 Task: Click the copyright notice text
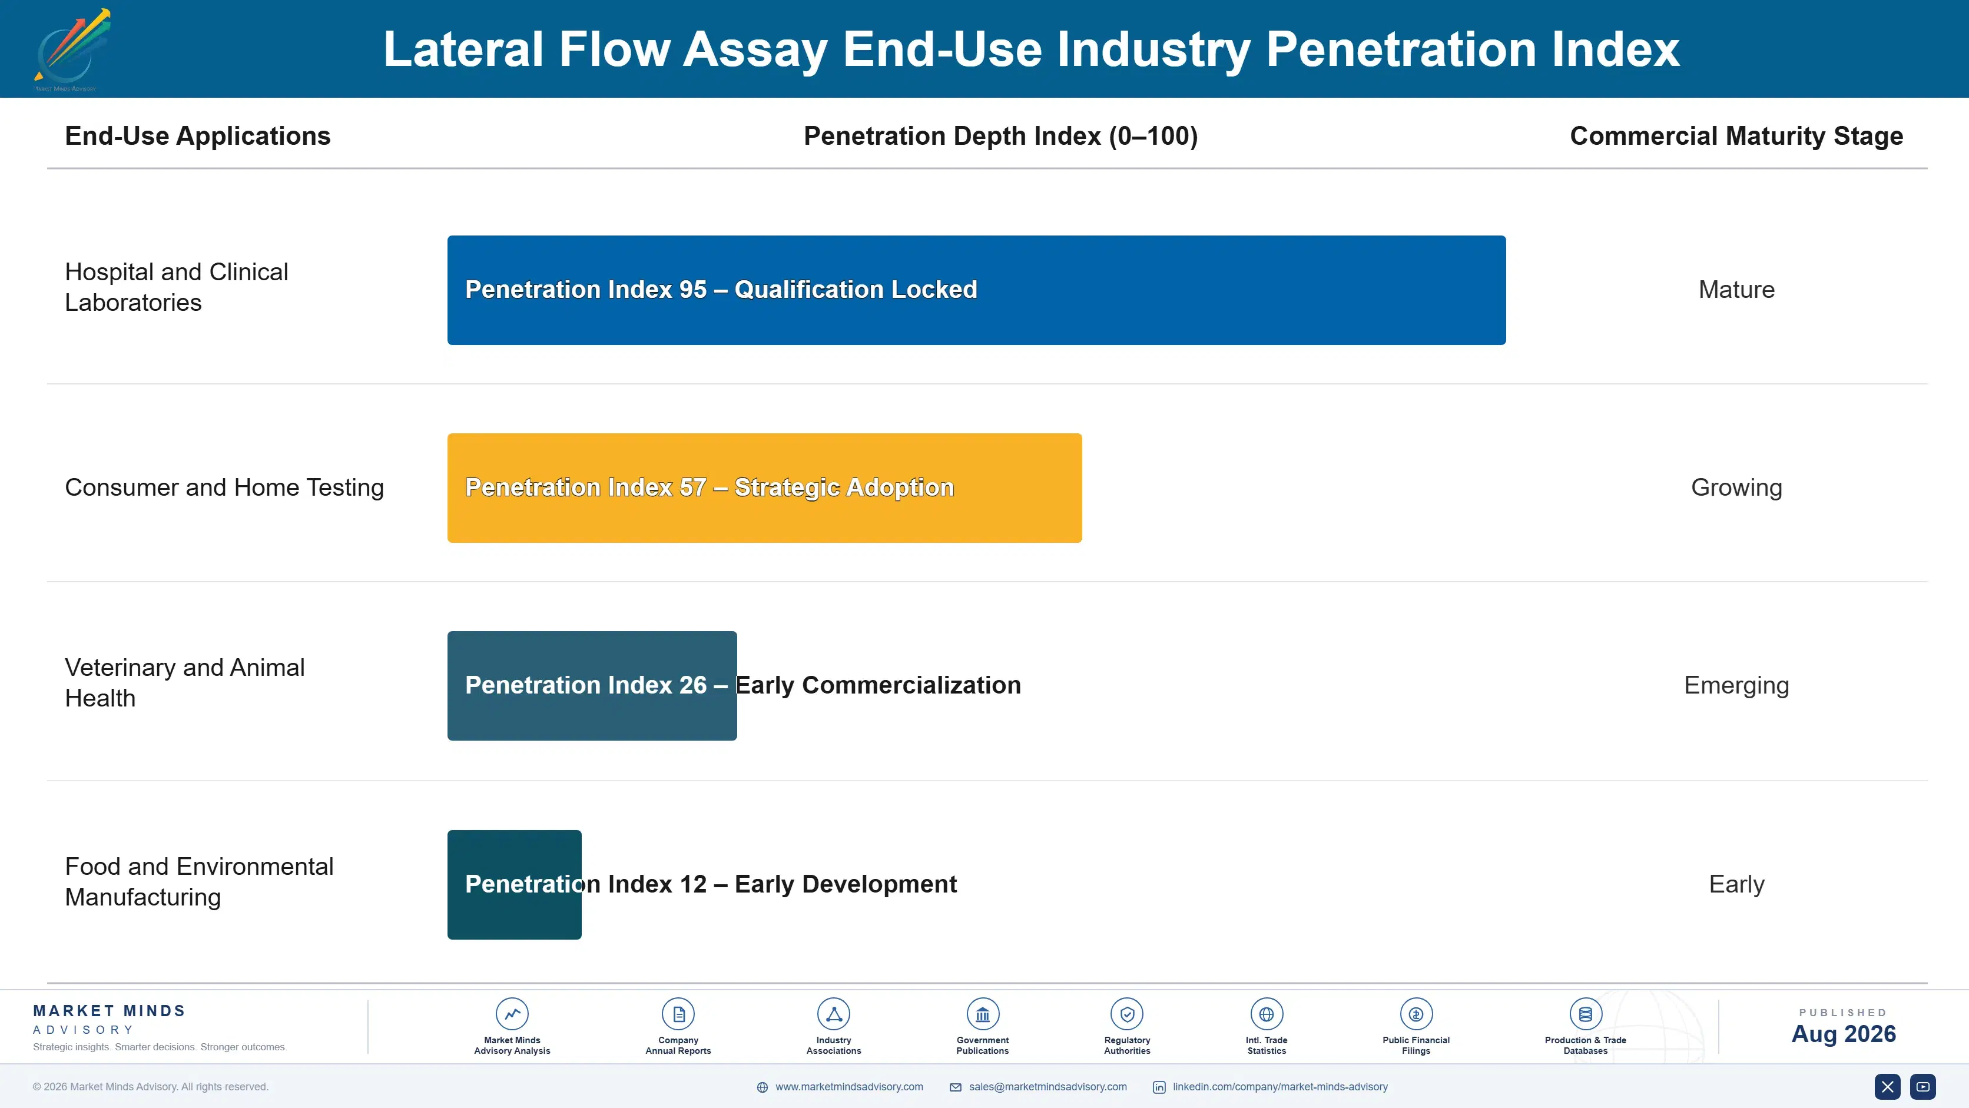coord(151,1087)
